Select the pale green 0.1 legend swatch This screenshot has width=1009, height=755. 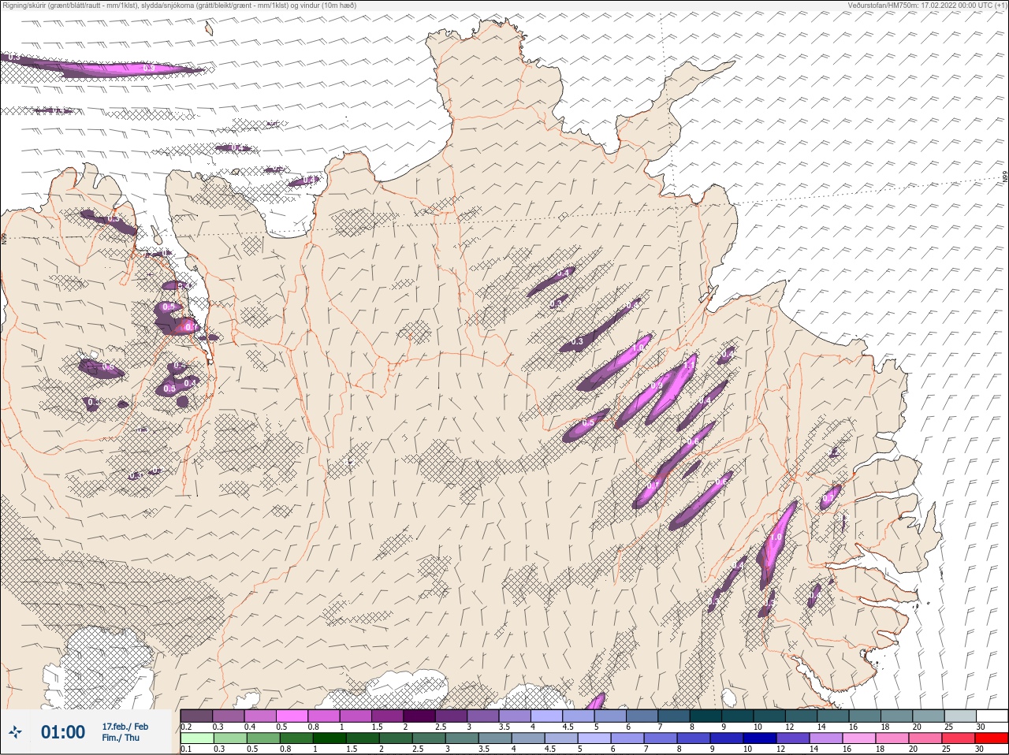click(x=196, y=738)
